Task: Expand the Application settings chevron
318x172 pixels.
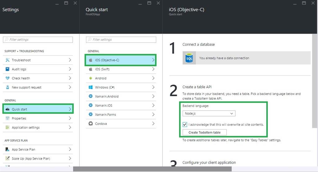Action: [70, 127]
